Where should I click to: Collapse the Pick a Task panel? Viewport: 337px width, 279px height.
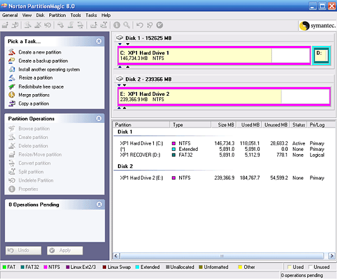coord(99,41)
